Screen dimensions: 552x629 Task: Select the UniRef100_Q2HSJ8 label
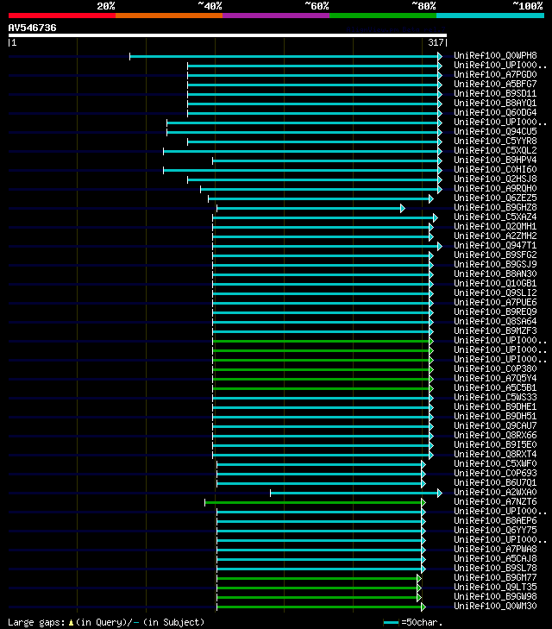click(x=495, y=179)
